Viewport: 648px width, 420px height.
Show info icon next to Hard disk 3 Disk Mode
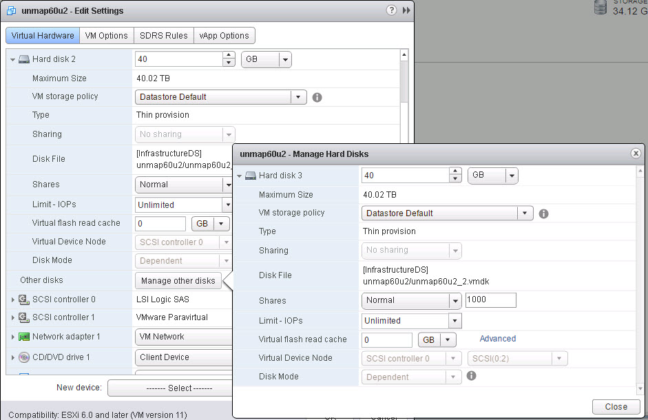tap(471, 375)
